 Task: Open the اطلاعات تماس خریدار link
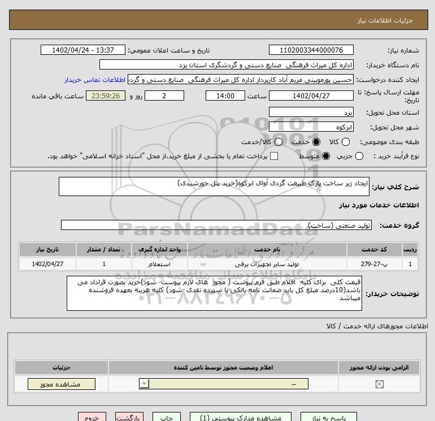(95, 80)
